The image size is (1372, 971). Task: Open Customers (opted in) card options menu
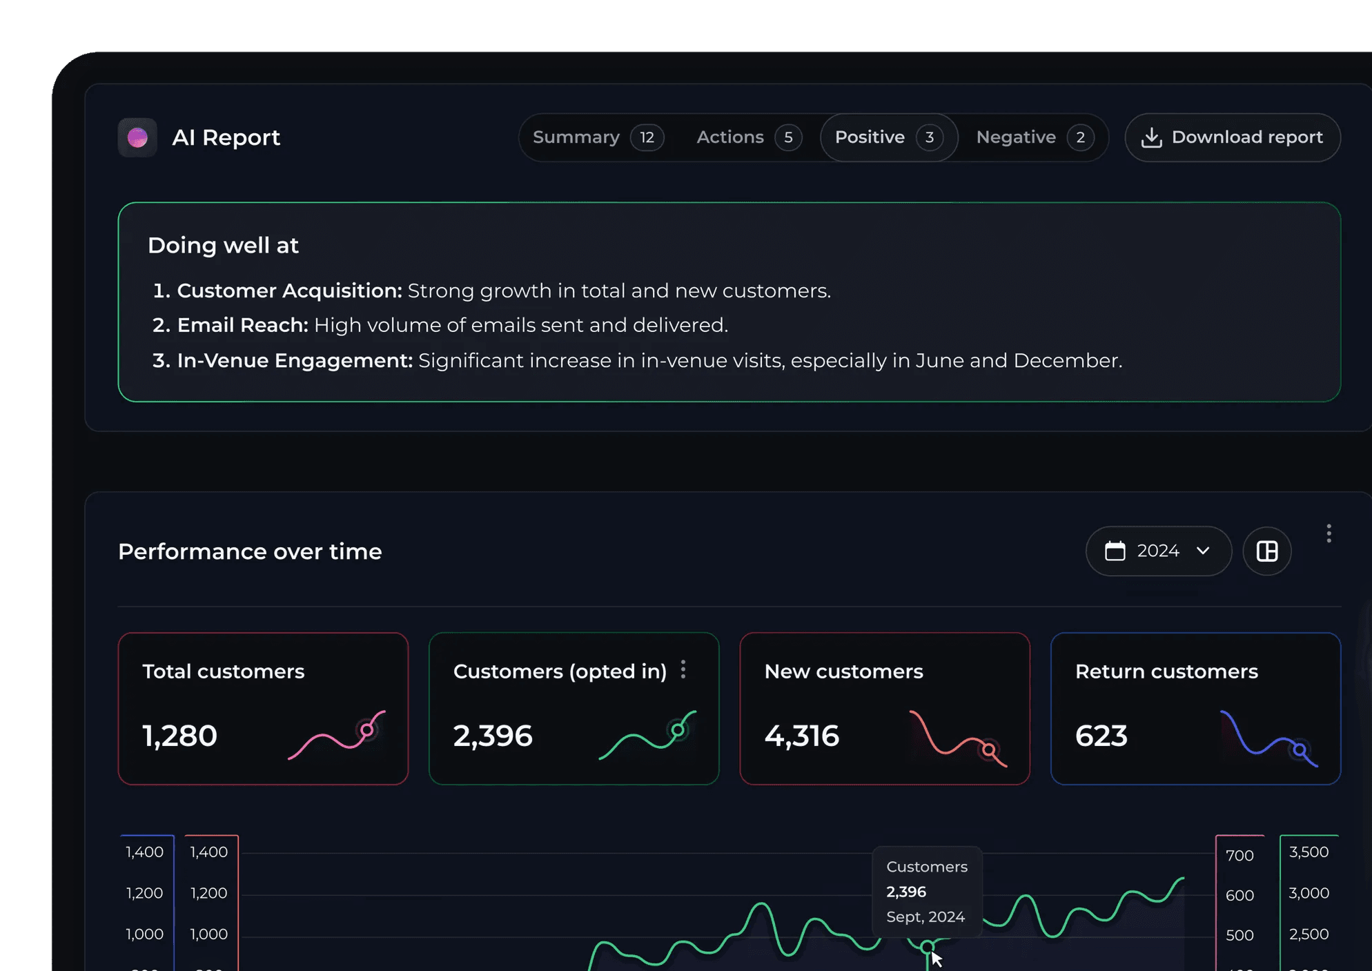coord(683,669)
